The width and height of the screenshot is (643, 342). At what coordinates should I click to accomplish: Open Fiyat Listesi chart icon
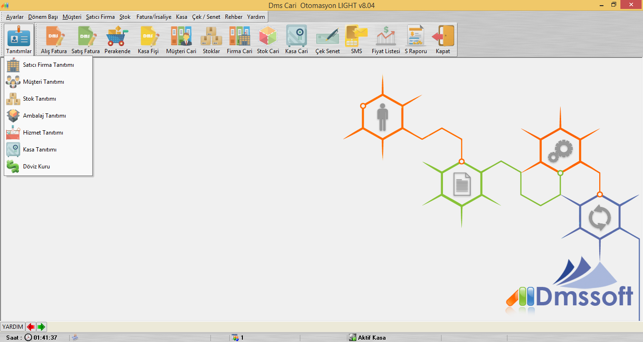click(x=386, y=37)
